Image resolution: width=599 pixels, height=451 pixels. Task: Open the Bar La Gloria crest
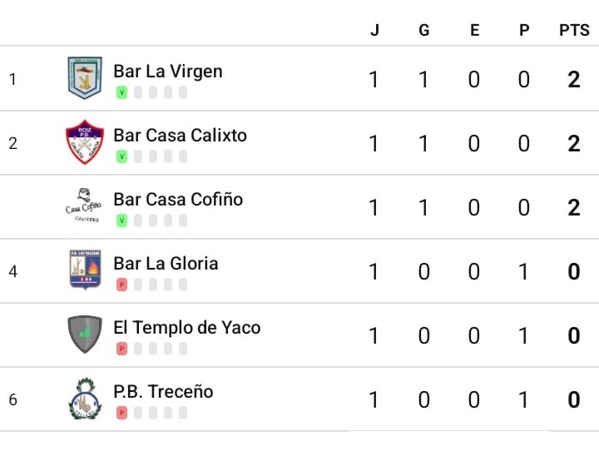coord(85,270)
